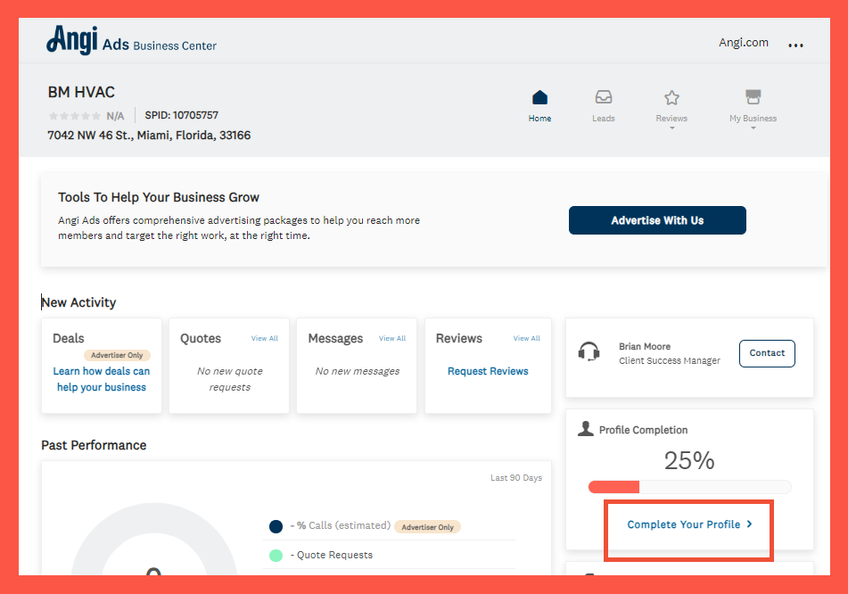Viewport: 848px width, 594px height.
Task: Click the Angi logo
Action: 72,39
